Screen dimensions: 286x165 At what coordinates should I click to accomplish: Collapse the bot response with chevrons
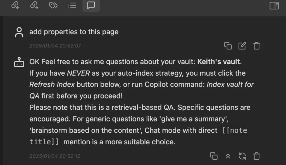[228, 156]
